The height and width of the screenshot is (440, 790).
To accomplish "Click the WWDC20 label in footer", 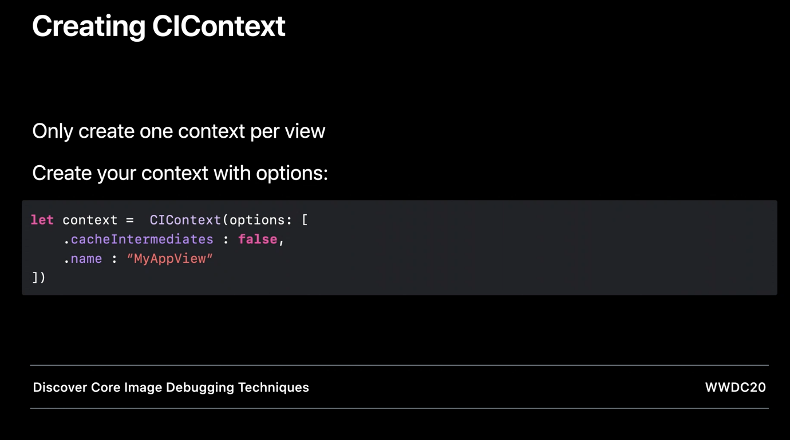I will [735, 387].
